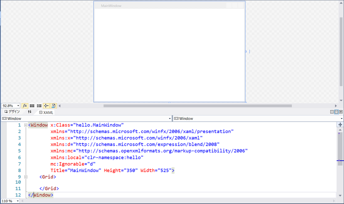Click the xmlns presentation namespace on line 2

click(142, 131)
